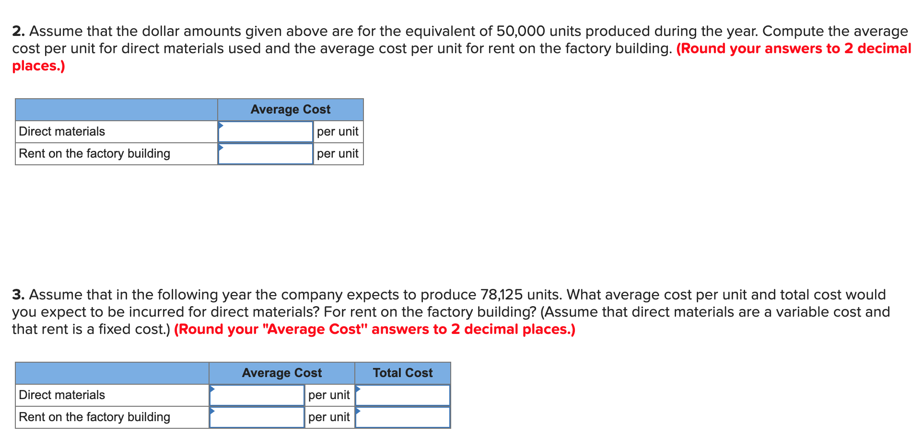Select the Direct materials row label in question 2
Screen dimensions: 923x447
[x=62, y=131]
